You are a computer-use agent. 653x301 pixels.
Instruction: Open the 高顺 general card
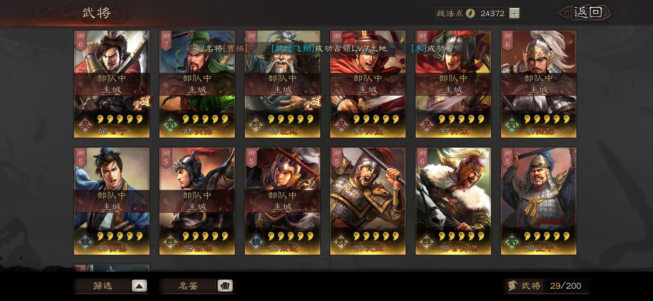pos(197,201)
